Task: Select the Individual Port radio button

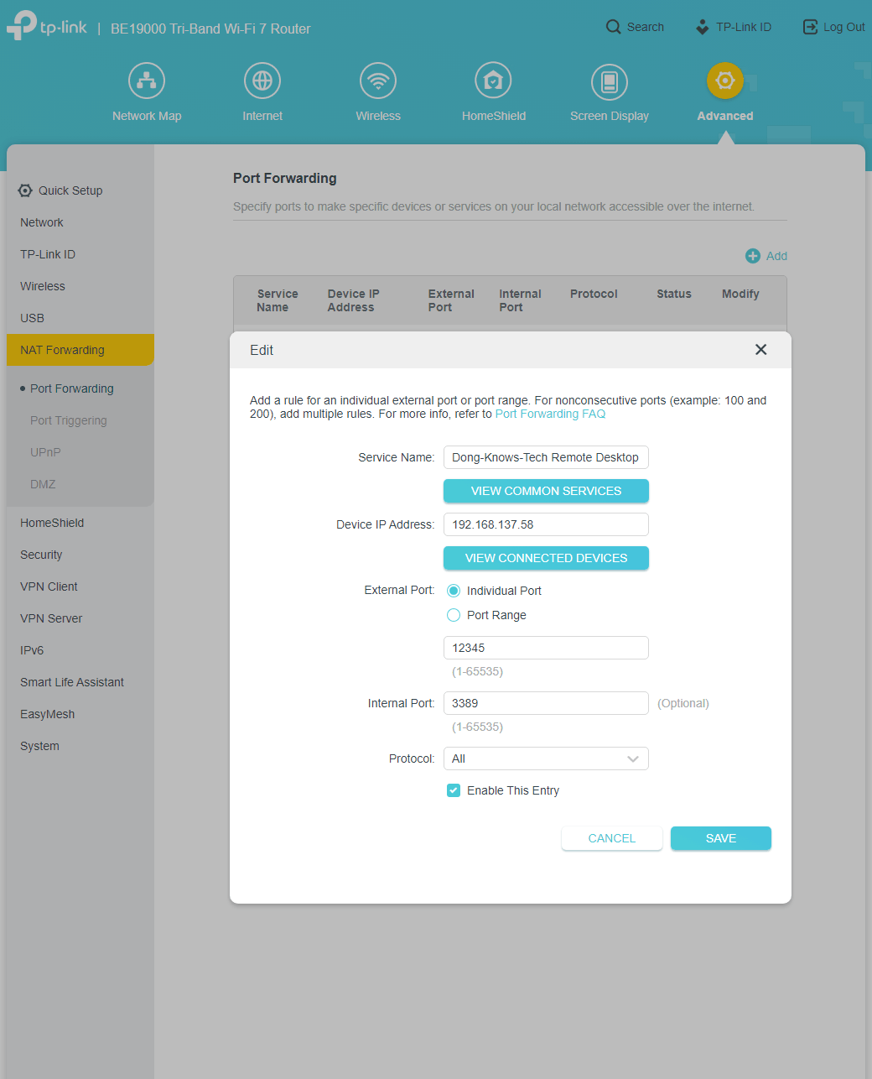Action: click(454, 591)
